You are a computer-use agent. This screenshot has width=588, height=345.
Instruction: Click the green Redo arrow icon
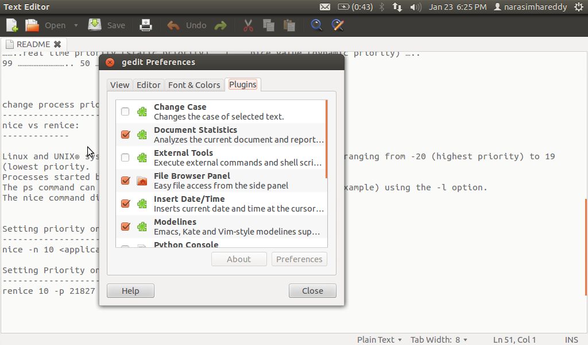click(220, 25)
